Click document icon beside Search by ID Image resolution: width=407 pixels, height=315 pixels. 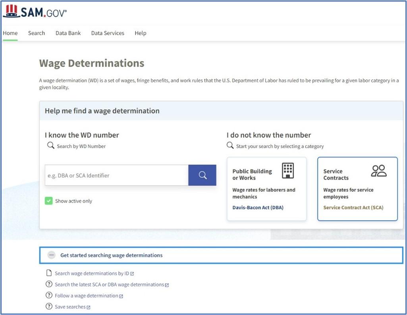pyautogui.click(x=49, y=273)
